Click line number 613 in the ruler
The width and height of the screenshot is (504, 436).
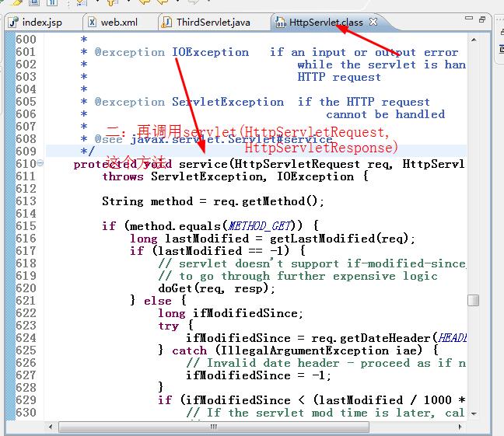tap(26, 201)
